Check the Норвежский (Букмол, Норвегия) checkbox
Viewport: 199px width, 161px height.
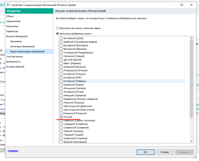61,99
